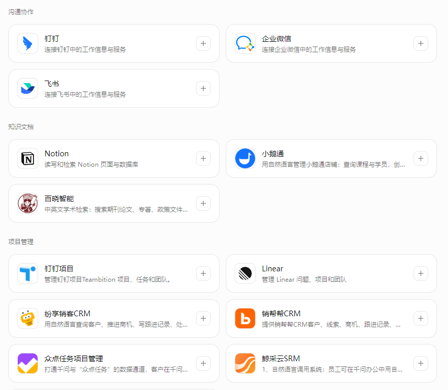This screenshot has height=390, width=448.
Task: Open the 企业微信 card title
Action: 277,39
